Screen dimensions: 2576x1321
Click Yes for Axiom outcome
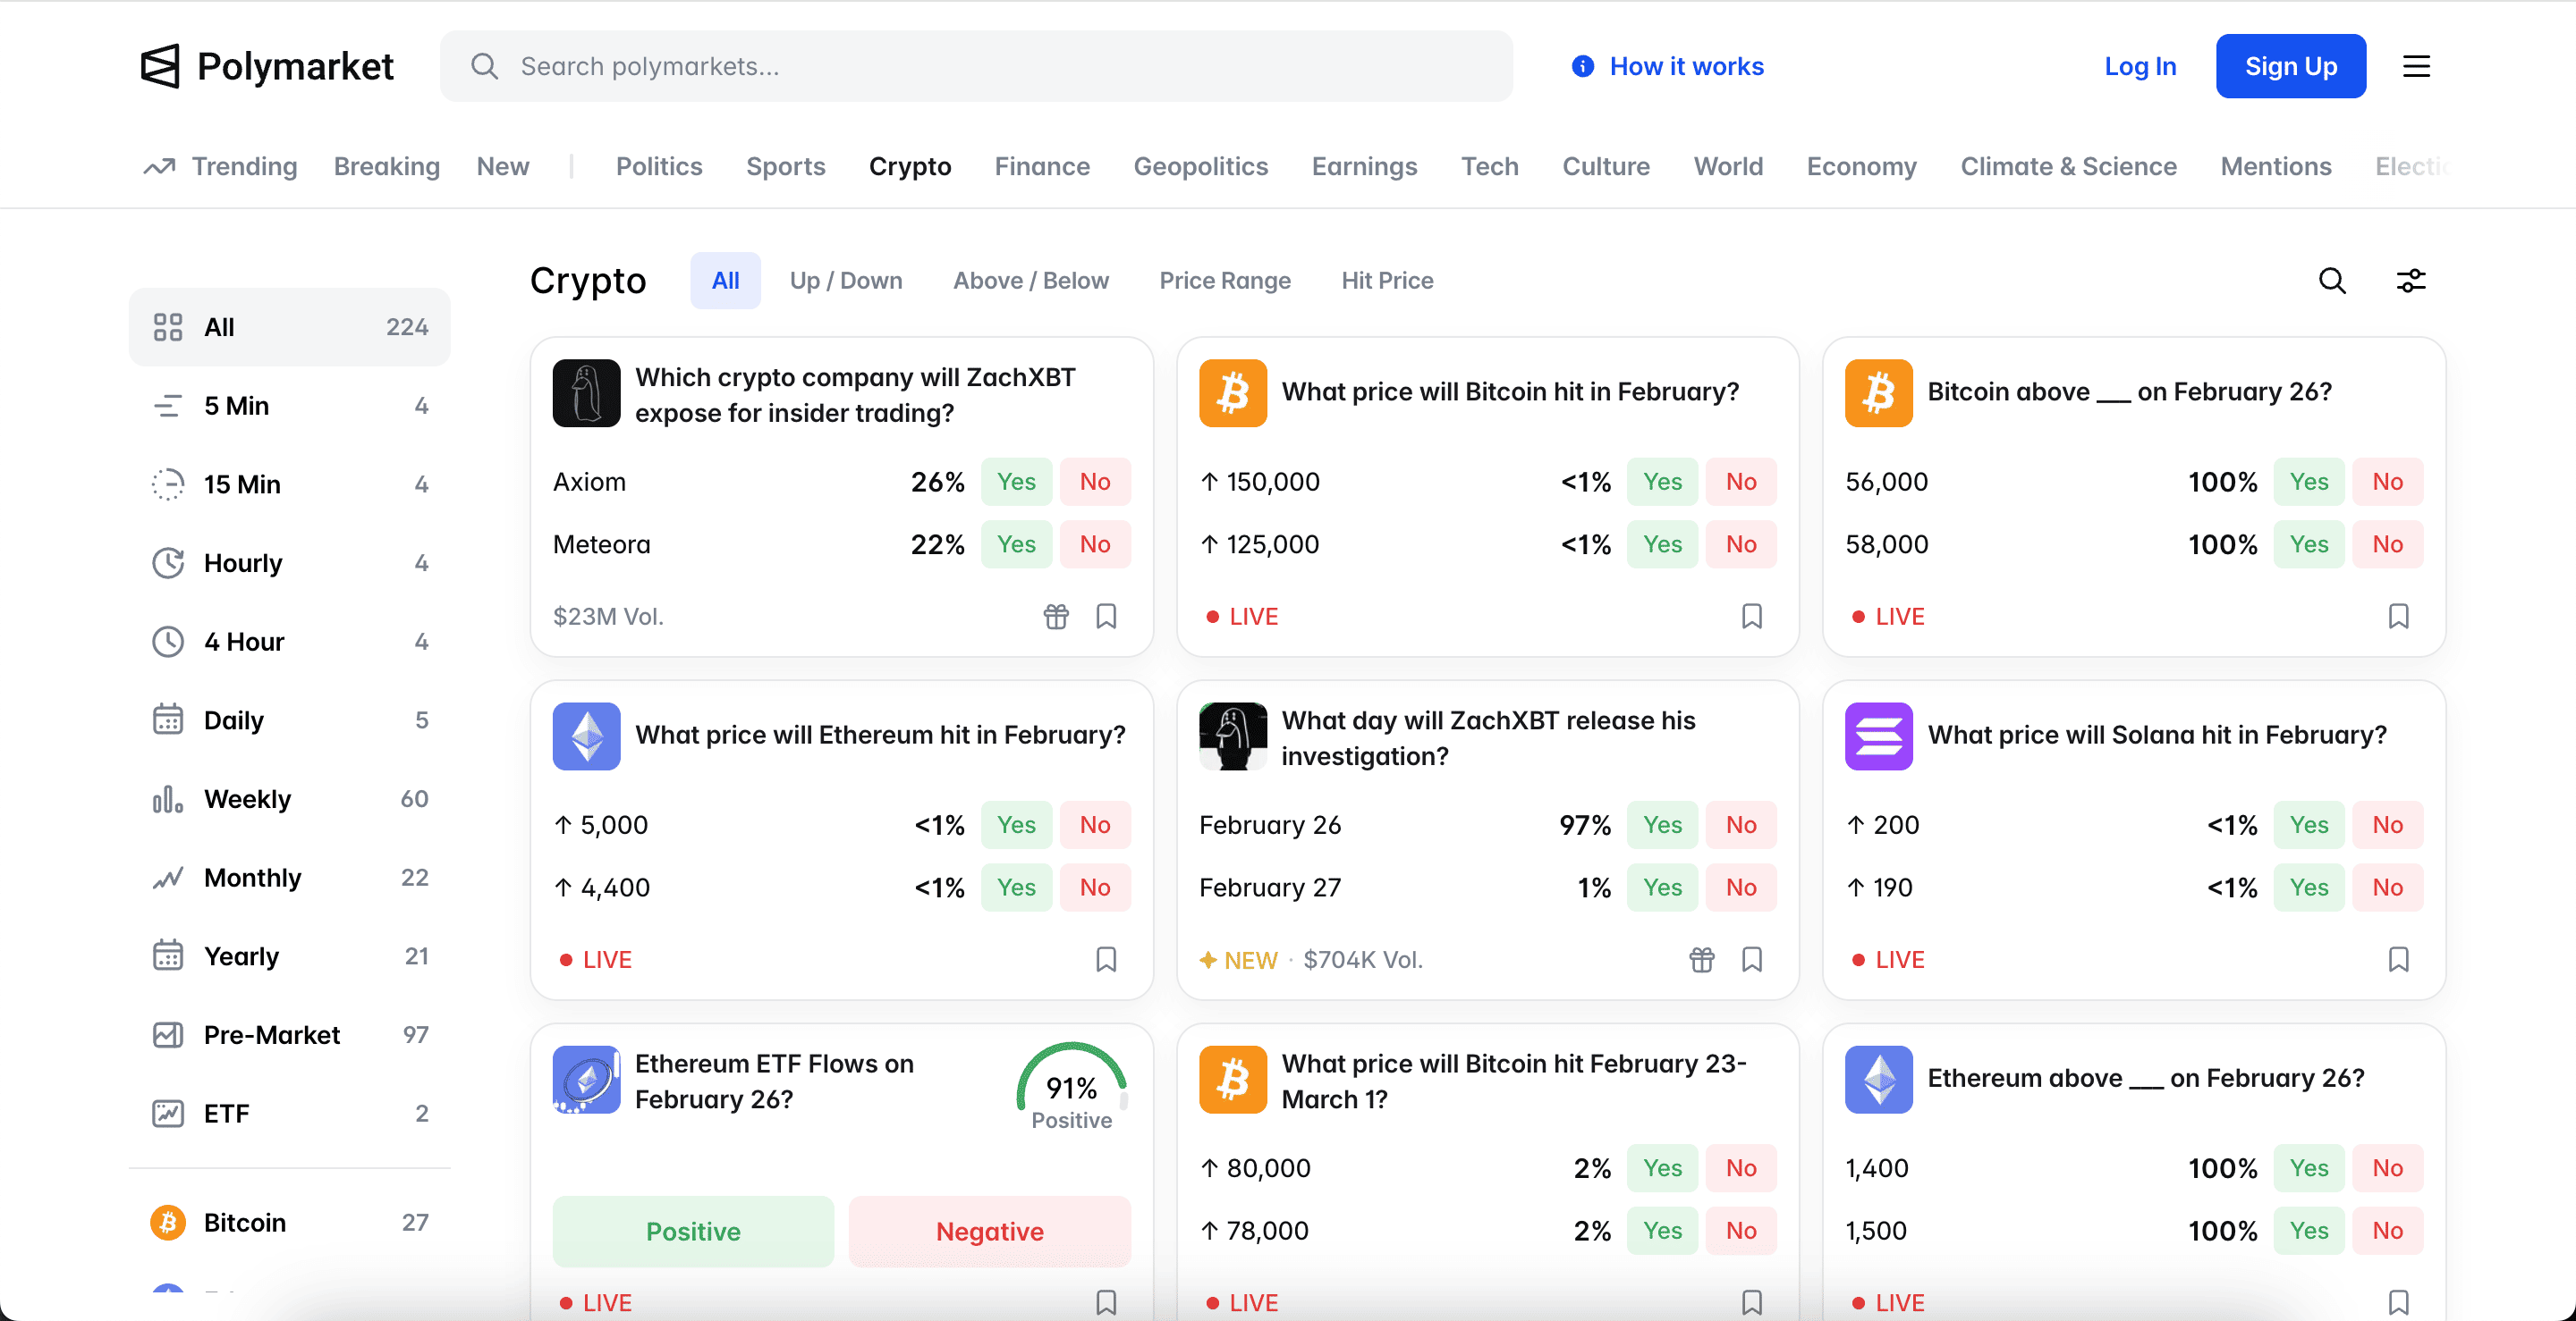coord(1015,482)
